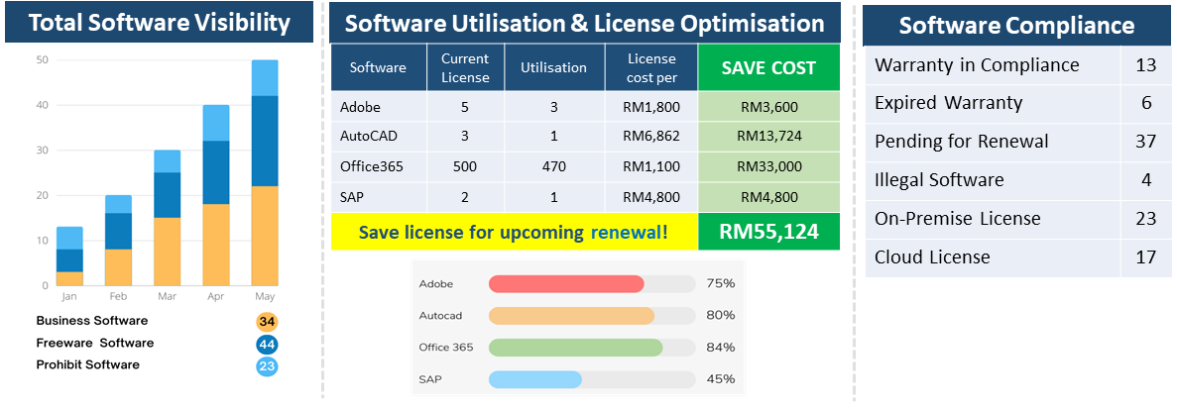Click the 500 current license cell

click(465, 166)
